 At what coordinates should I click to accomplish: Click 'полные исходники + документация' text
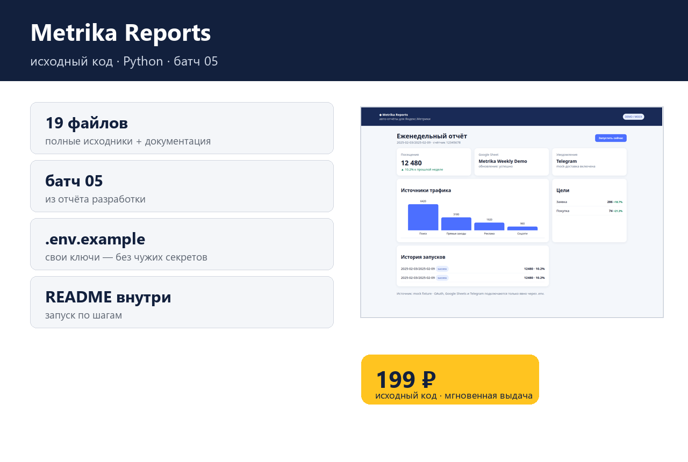pyautogui.click(x=128, y=141)
